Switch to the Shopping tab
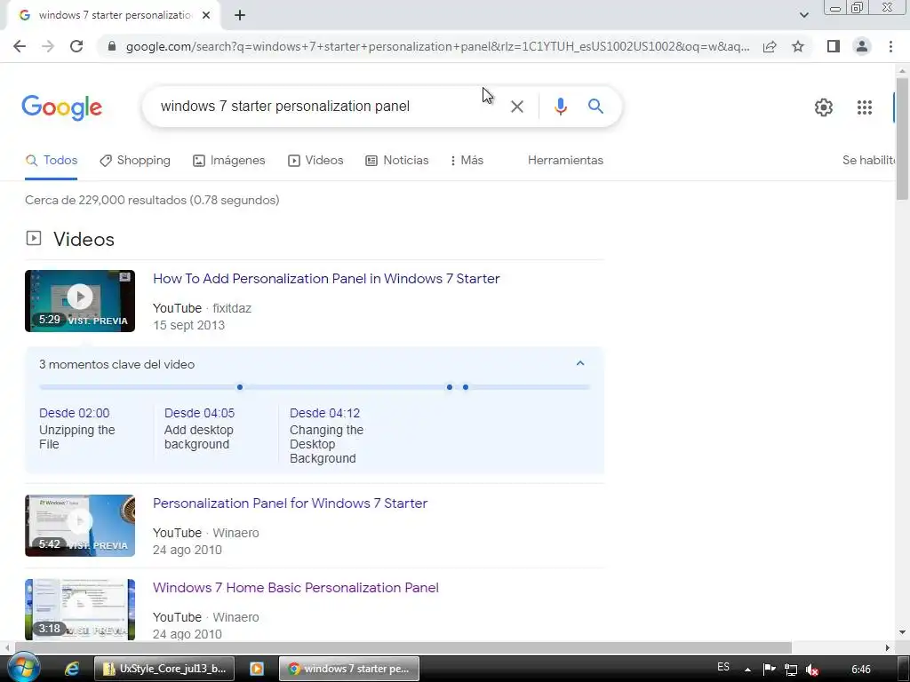Image resolution: width=910 pixels, height=682 pixels. [135, 161]
